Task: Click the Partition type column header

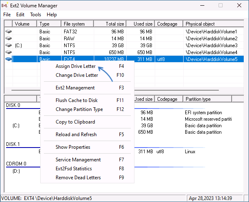Action: coord(208,99)
